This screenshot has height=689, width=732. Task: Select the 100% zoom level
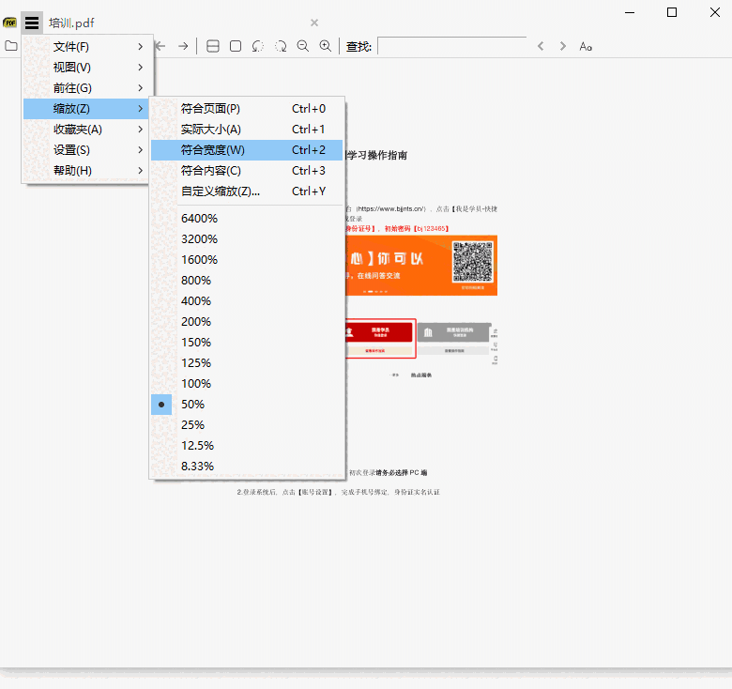pyautogui.click(x=196, y=384)
